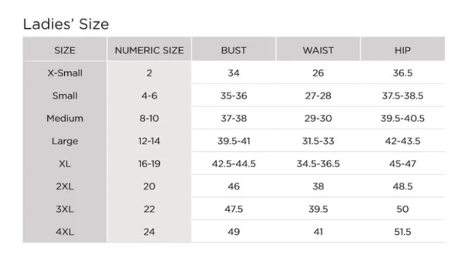Select the XL size row label
Image resolution: width=473 pixels, height=263 pixels.
(65, 164)
